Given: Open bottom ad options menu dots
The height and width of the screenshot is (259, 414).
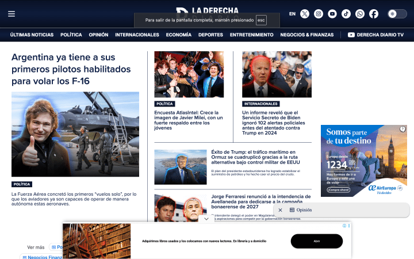Looking at the screenshot, I should [349, 226].
